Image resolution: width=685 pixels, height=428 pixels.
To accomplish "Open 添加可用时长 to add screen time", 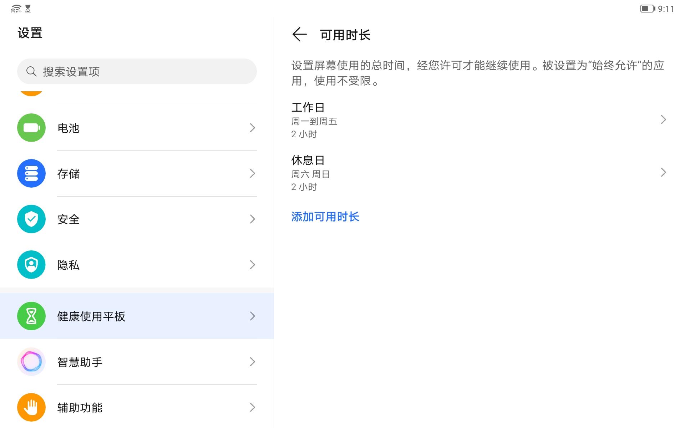I will click(x=325, y=217).
